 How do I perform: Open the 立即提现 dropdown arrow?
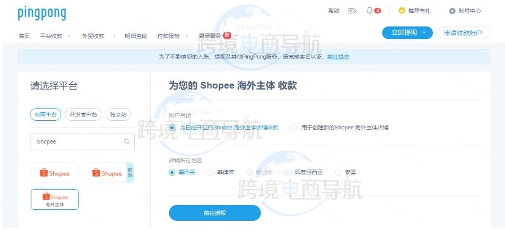point(424,32)
